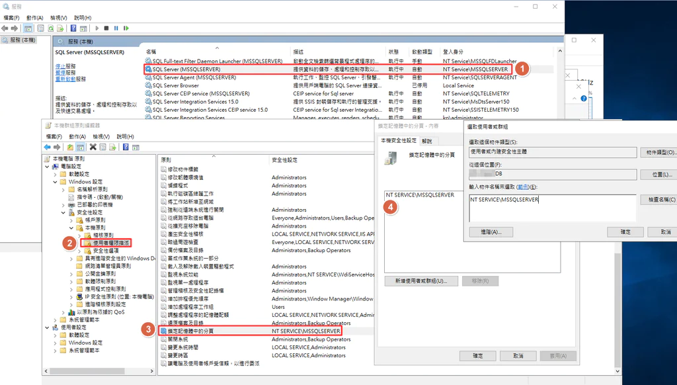Click object name input box with NT SERVICE\MSSQLSERVER

point(553,208)
